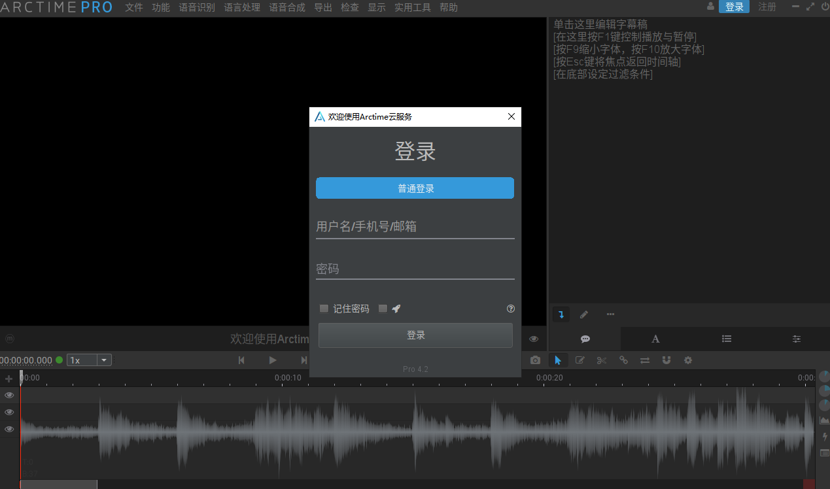Click the pencil edit icon above the panel tabs
Image resolution: width=830 pixels, height=489 pixels.
tap(584, 314)
